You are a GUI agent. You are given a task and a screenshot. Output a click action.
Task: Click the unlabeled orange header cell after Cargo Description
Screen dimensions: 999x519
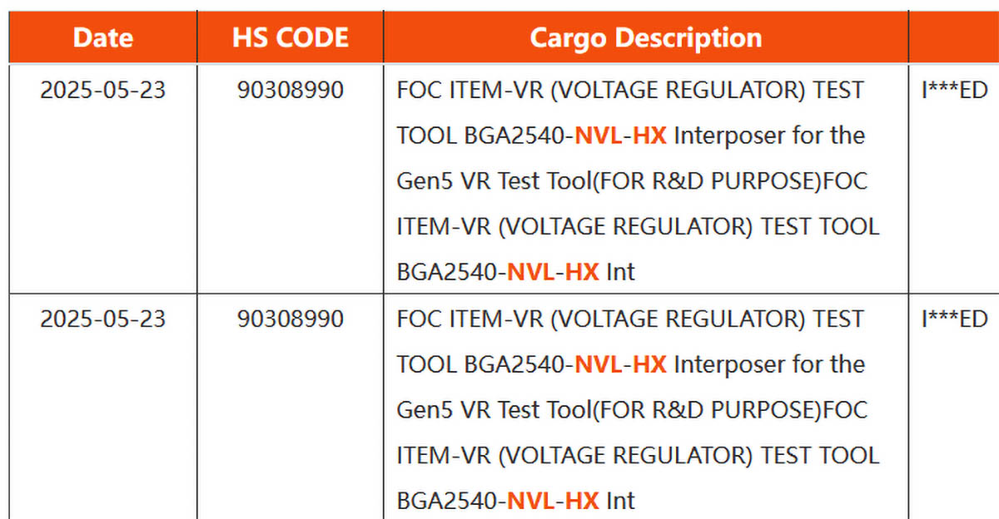pyautogui.click(x=954, y=37)
